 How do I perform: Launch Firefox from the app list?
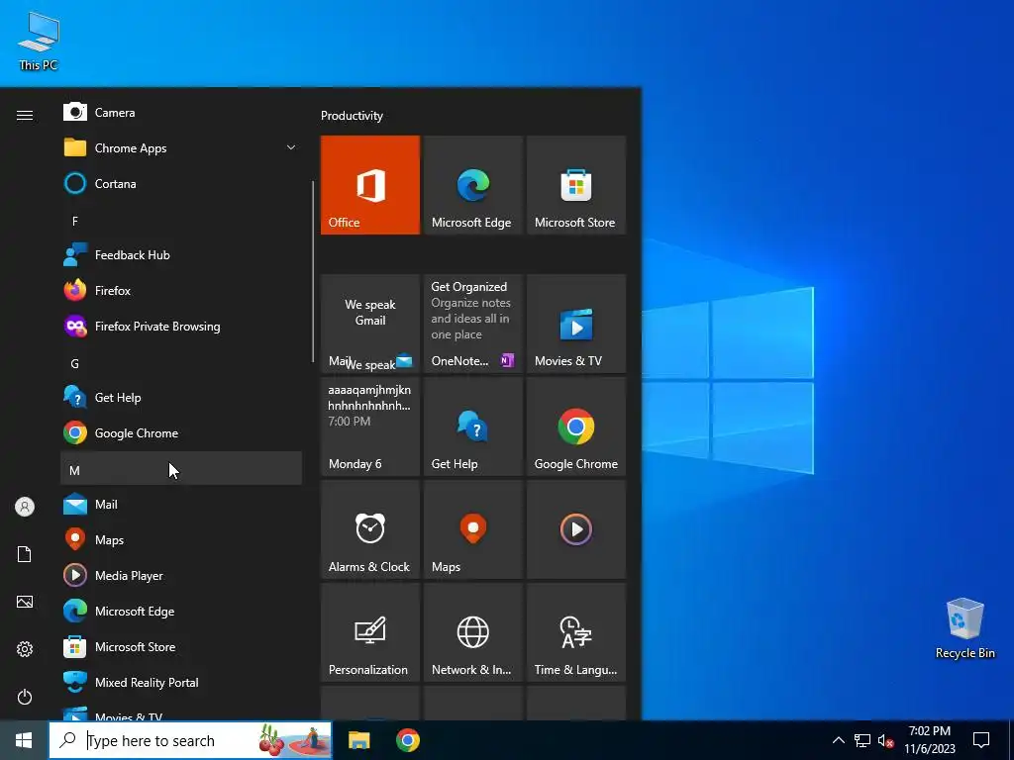[x=181, y=290]
